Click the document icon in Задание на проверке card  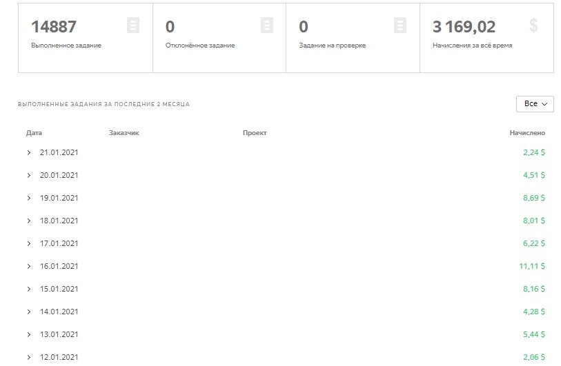(x=400, y=26)
